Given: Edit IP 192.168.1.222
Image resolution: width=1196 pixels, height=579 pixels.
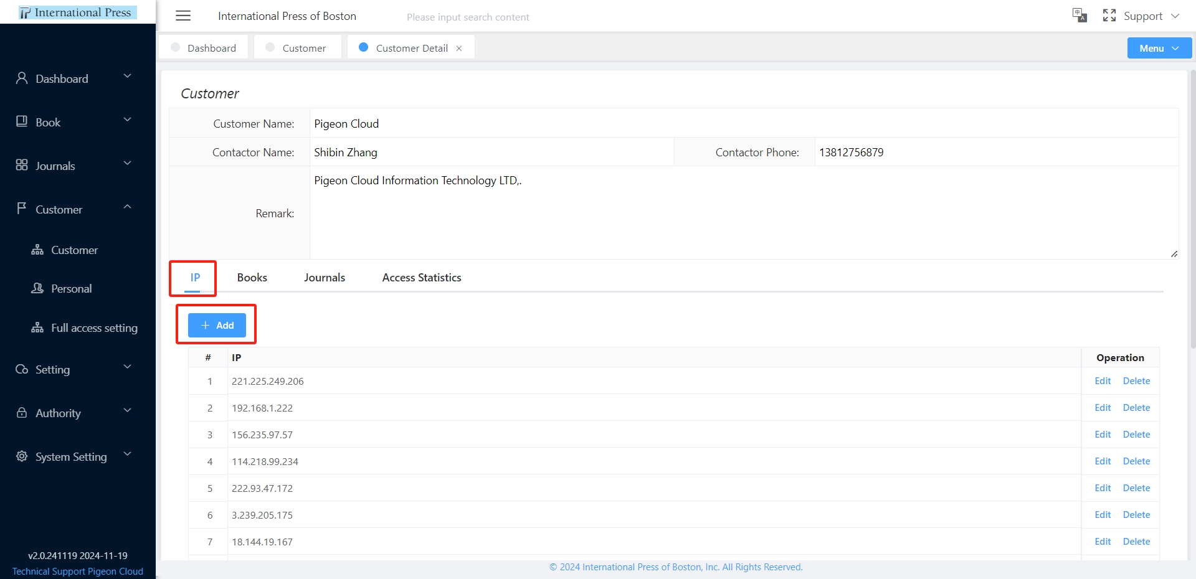Looking at the screenshot, I should coord(1103,408).
